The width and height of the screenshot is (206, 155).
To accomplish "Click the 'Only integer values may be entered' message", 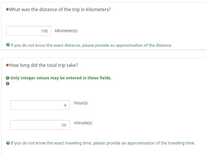I will pos(61,78).
